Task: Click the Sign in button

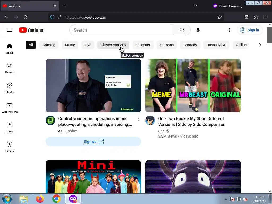Action: pyautogui.click(x=250, y=30)
